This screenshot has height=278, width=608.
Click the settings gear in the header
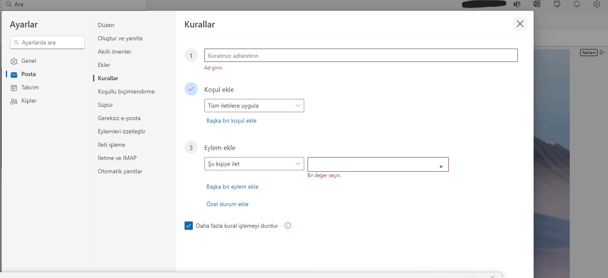597,4
